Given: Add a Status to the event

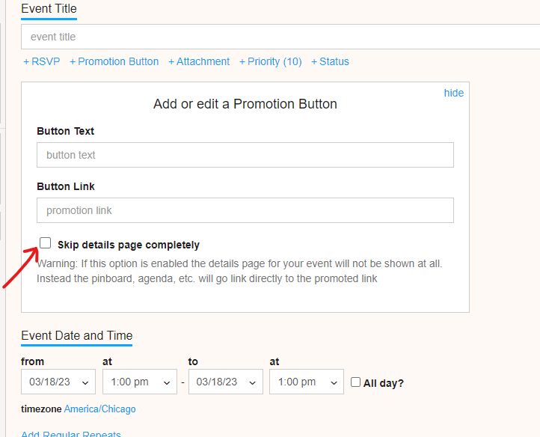Looking at the screenshot, I should 330,61.
